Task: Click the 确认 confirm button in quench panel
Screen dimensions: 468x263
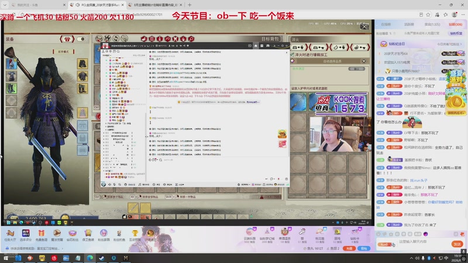Action: tap(356, 69)
